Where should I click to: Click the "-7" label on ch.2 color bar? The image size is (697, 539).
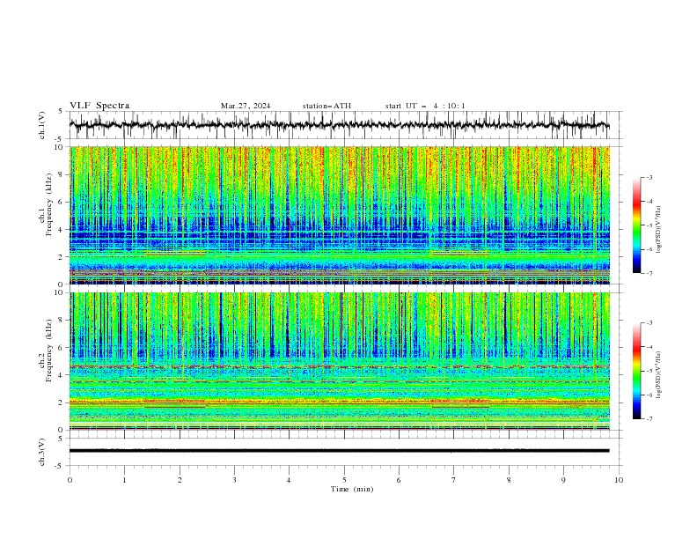649,419
